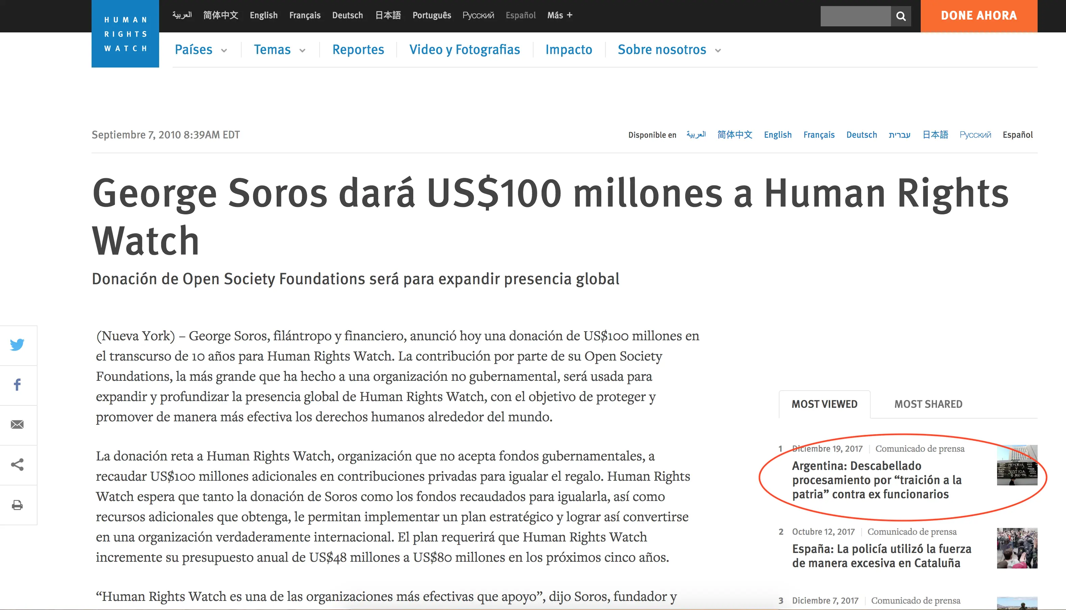Image resolution: width=1066 pixels, height=610 pixels.
Task: Print the article using printer icon
Action: [17, 505]
